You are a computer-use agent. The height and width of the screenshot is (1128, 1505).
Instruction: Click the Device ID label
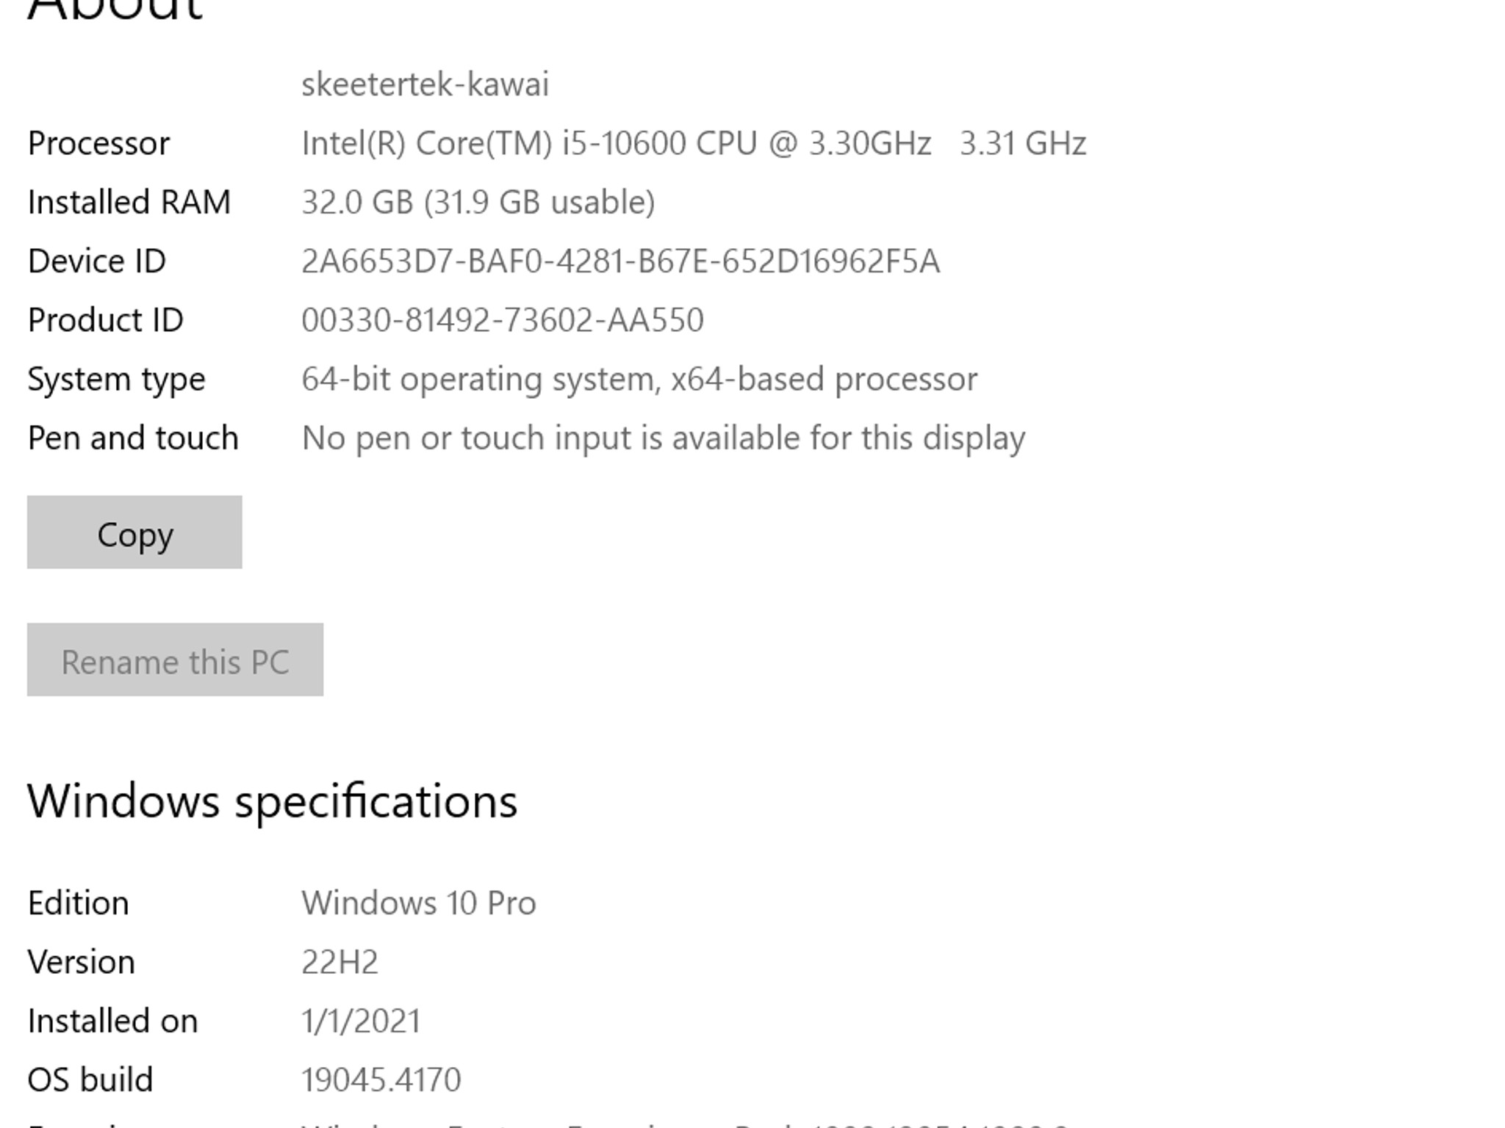[96, 260]
